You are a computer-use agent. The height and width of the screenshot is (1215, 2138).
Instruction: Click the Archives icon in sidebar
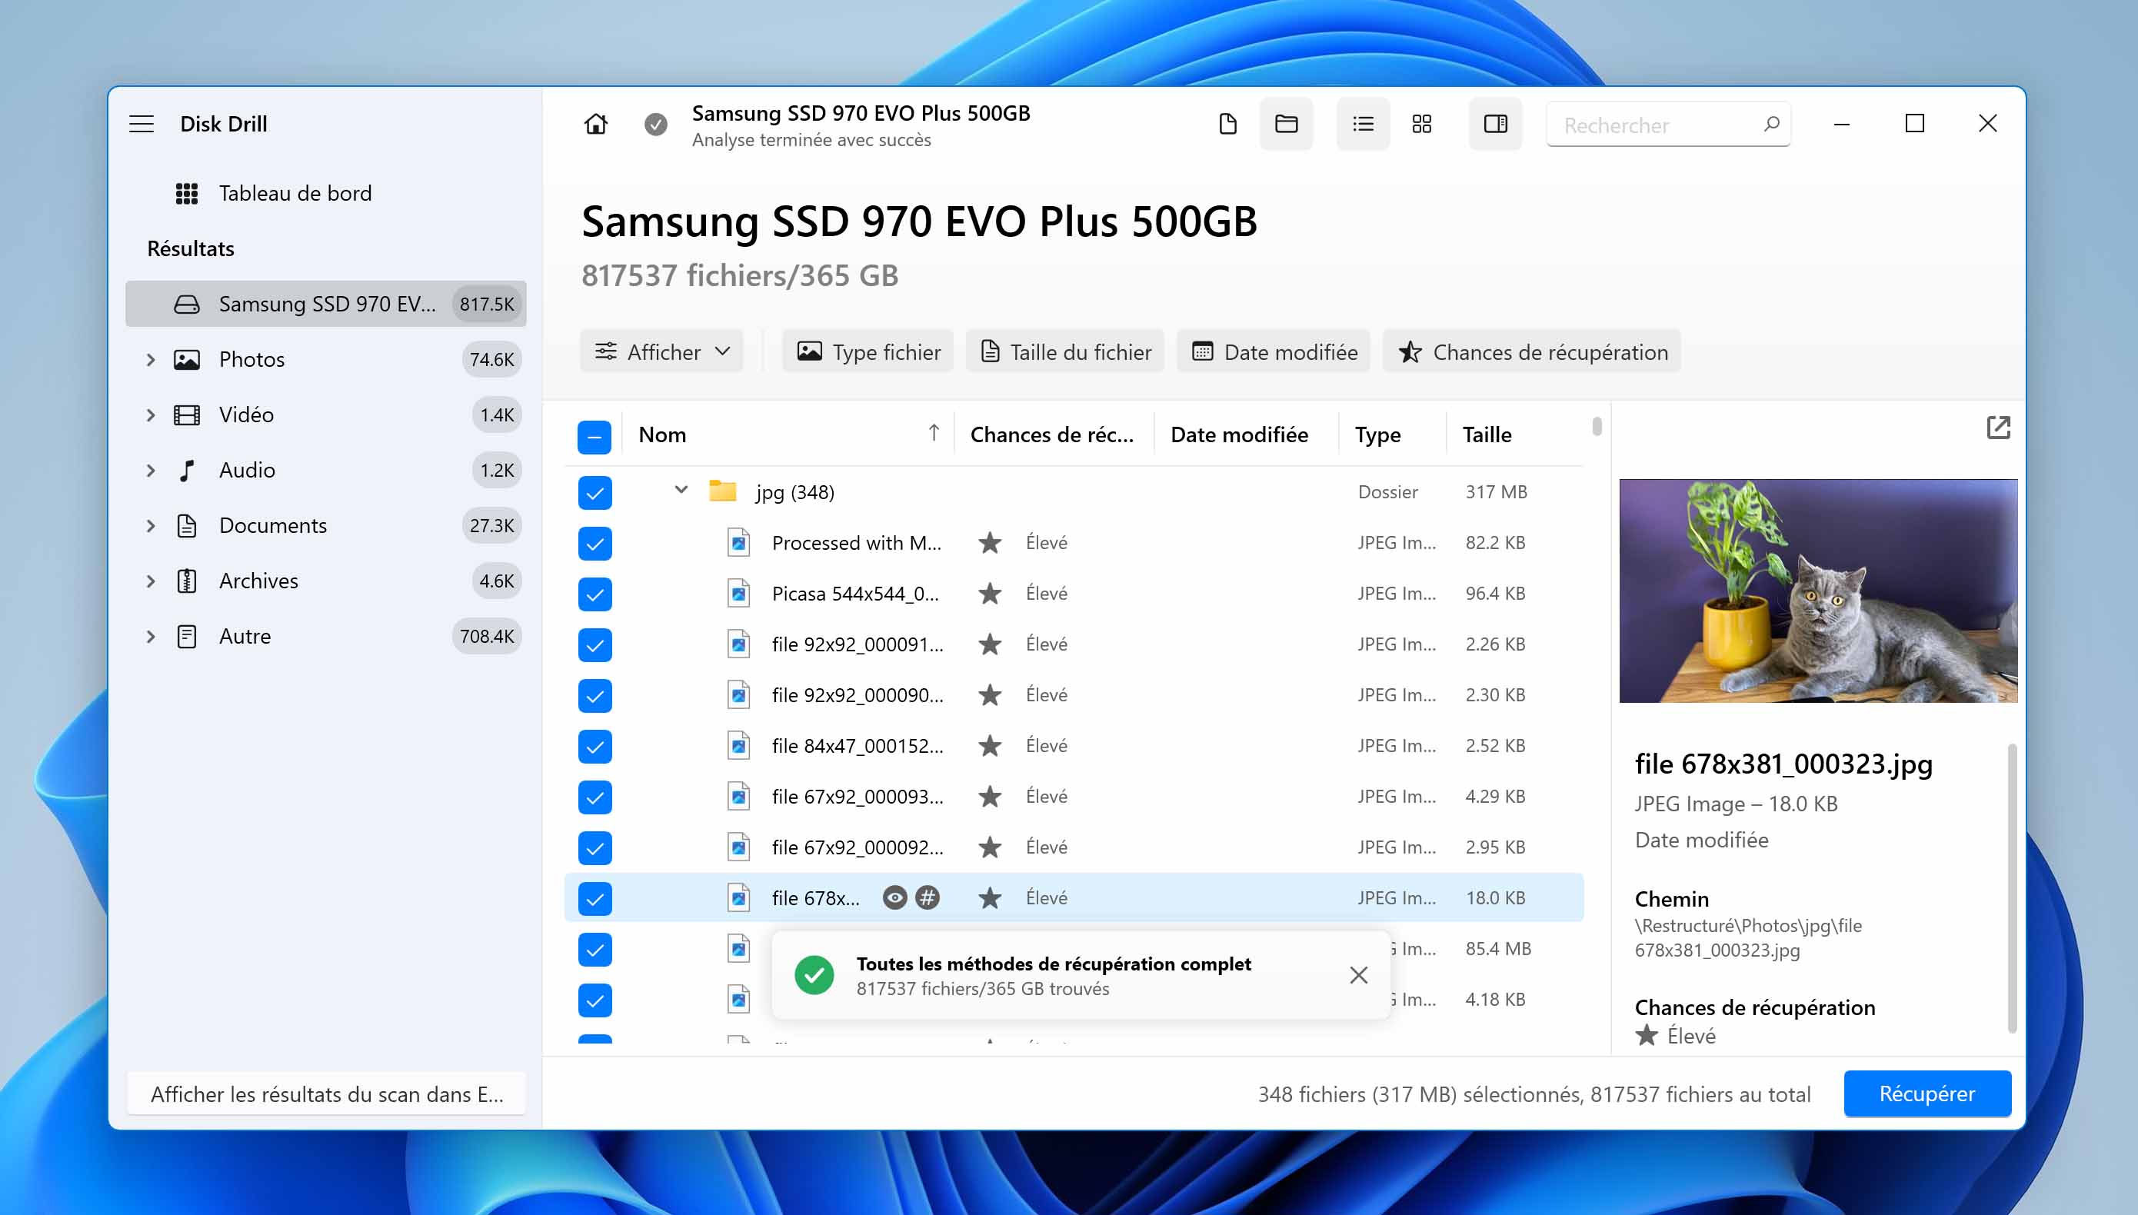[x=187, y=581]
